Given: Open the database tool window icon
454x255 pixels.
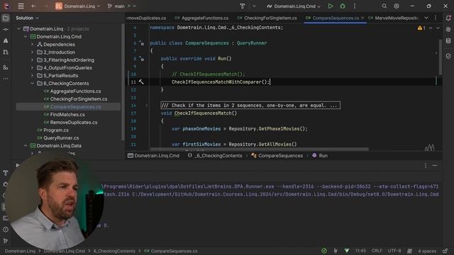Looking at the screenshot, I should 448,41.
